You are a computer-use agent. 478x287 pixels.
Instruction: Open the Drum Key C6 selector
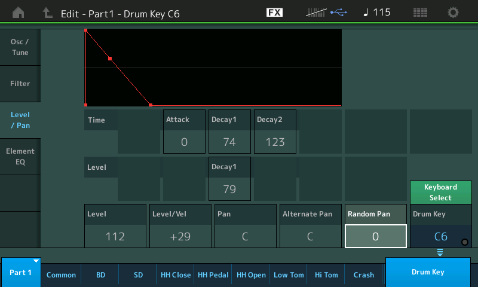click(x=440, y=236)
